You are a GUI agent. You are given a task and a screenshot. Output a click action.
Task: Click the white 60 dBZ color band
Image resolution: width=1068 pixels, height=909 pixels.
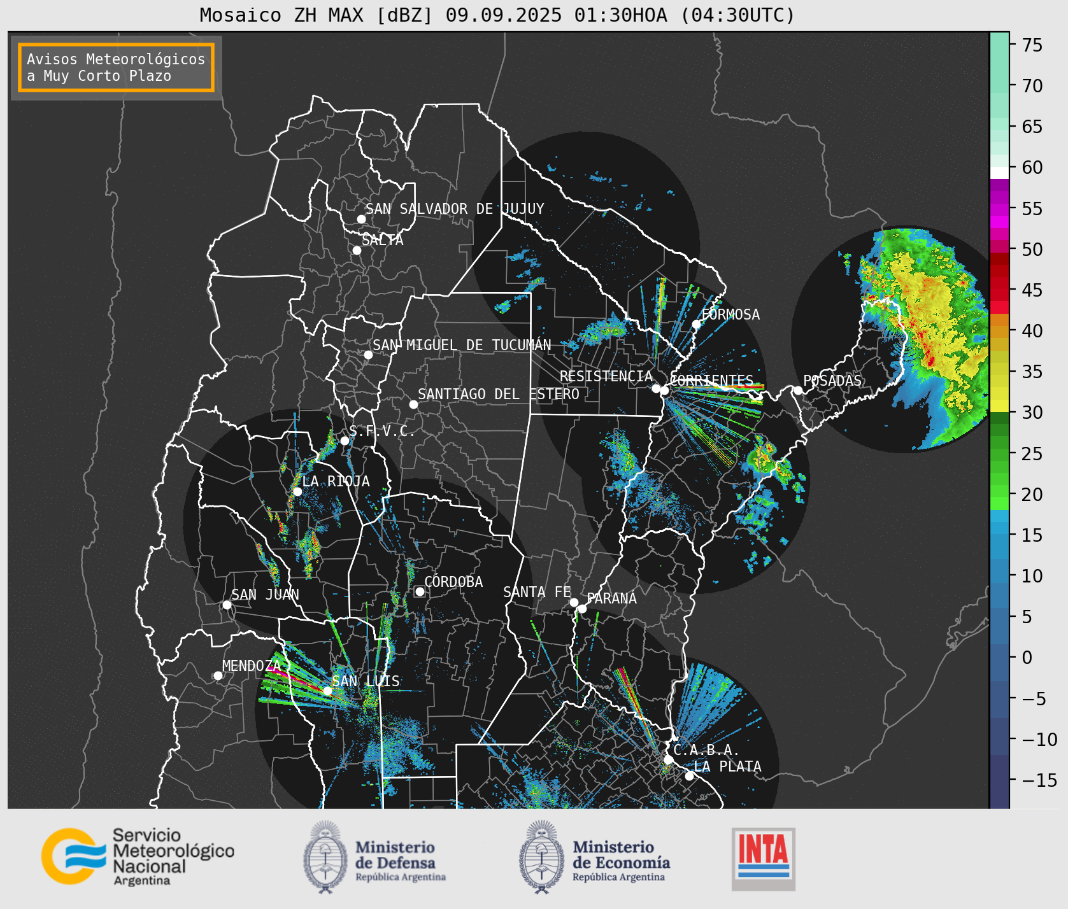pos(999,172)
